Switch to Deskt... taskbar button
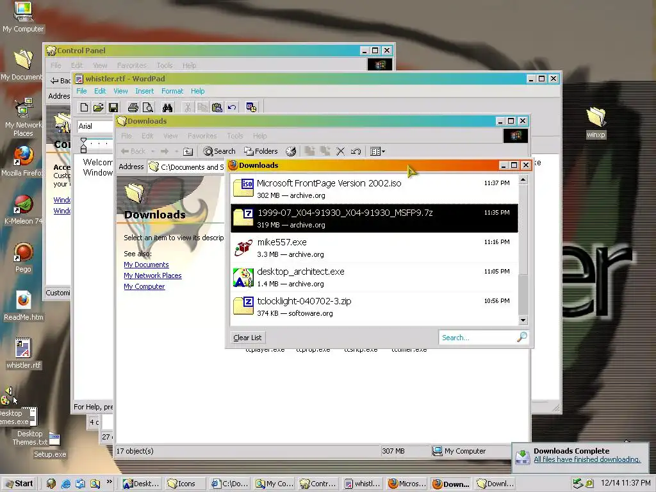This screenshot has width=656, height=492. tap(141, 484)
